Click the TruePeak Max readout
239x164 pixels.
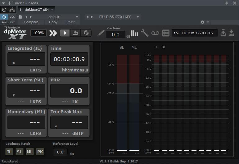coord(69,122)
